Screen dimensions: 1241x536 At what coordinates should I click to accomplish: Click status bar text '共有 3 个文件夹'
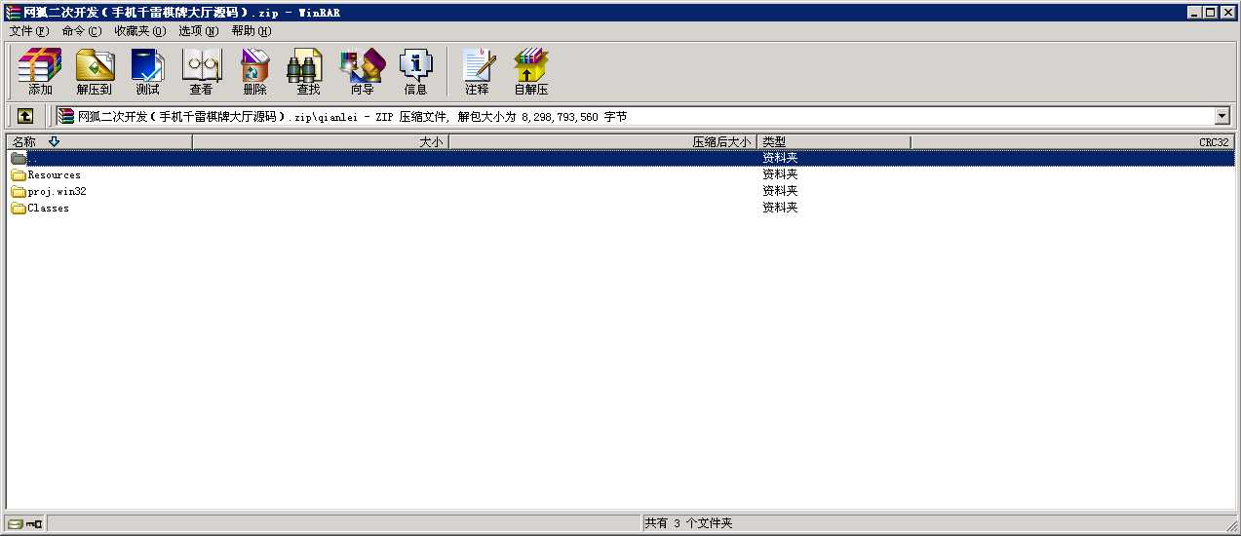(x=688, y=523)
